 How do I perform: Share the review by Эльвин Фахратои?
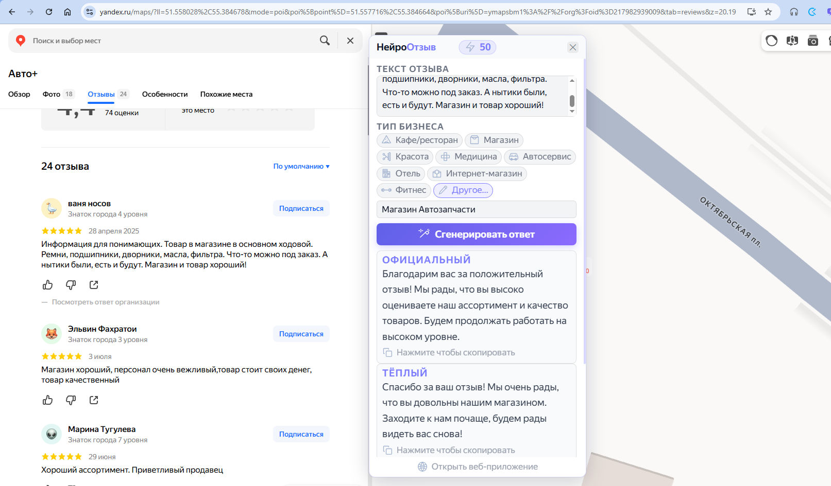[94, 400]
